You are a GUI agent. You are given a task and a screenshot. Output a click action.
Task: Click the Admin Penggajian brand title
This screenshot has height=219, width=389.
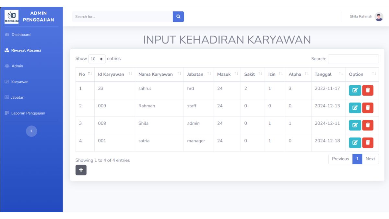click(x=39, y=17)
